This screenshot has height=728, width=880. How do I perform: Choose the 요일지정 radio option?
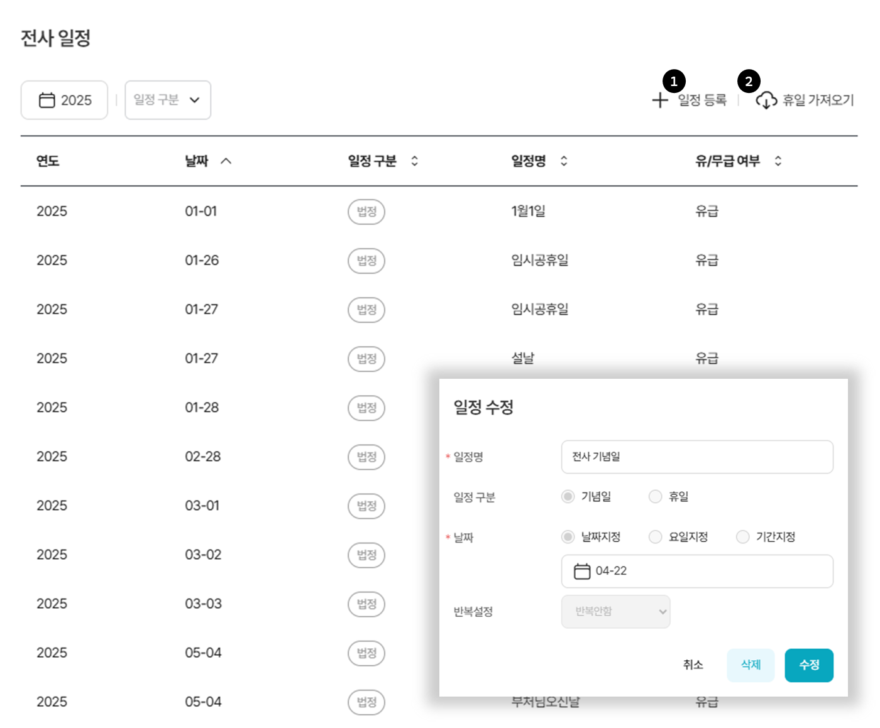click(656, 537)
